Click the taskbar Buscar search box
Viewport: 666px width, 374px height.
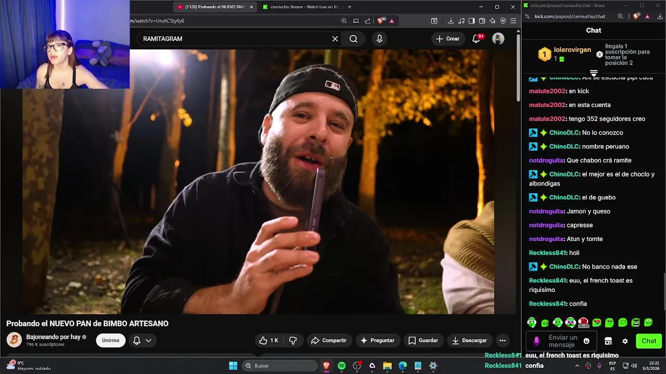tap(280, 366)
